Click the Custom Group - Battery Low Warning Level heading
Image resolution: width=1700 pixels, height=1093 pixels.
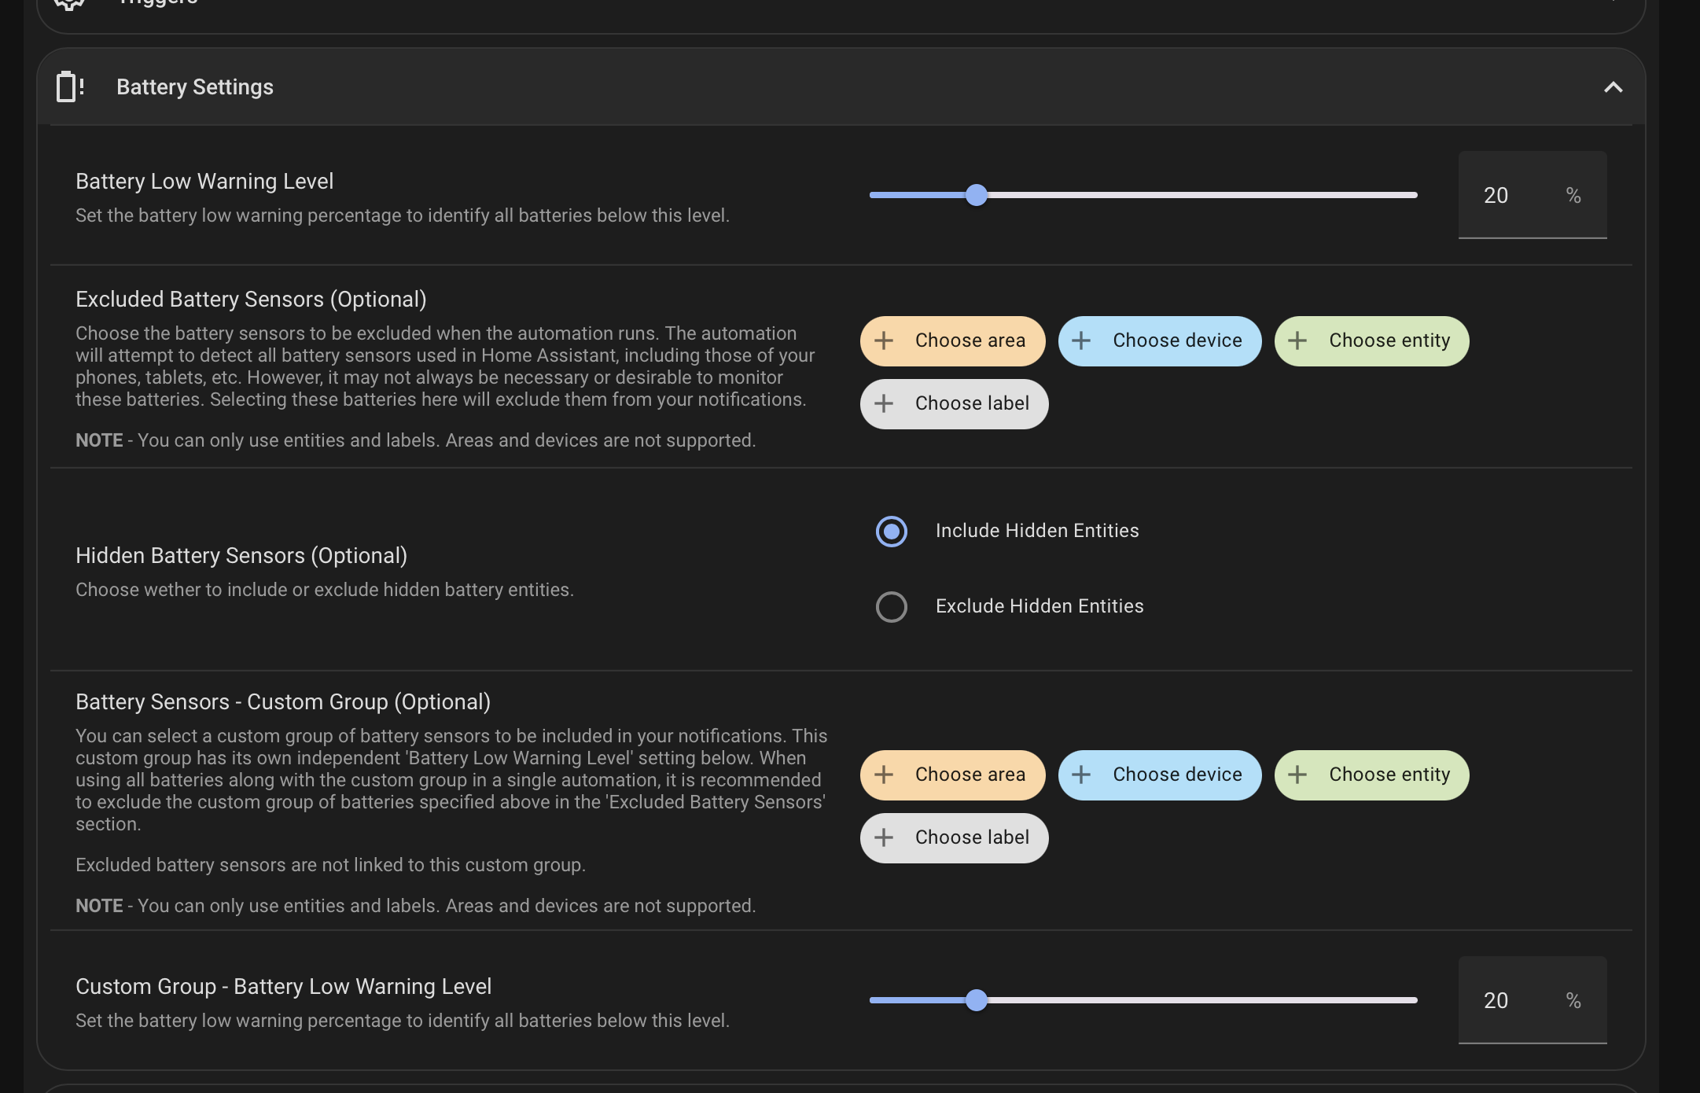(283, 987)
